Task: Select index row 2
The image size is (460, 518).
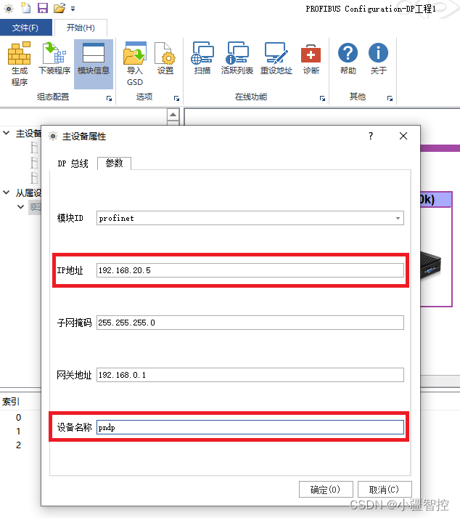Action: point(18,445)
